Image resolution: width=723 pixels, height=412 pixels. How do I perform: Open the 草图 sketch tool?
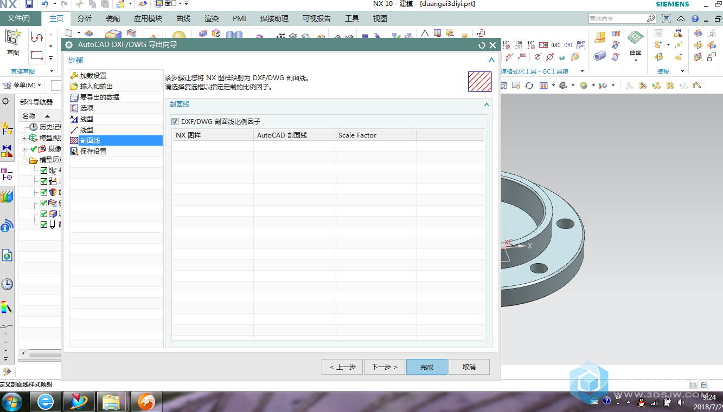click(x=12, y=43)
